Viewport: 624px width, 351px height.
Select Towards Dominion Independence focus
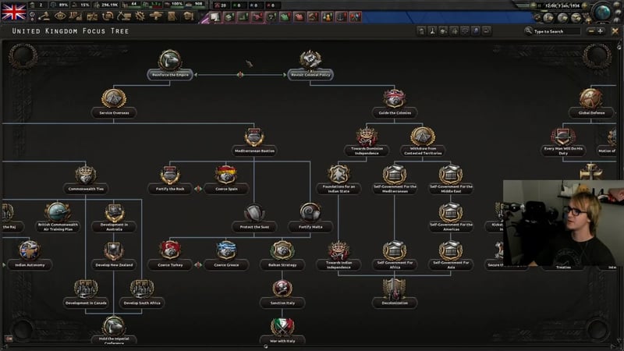(x=367, y=141)
